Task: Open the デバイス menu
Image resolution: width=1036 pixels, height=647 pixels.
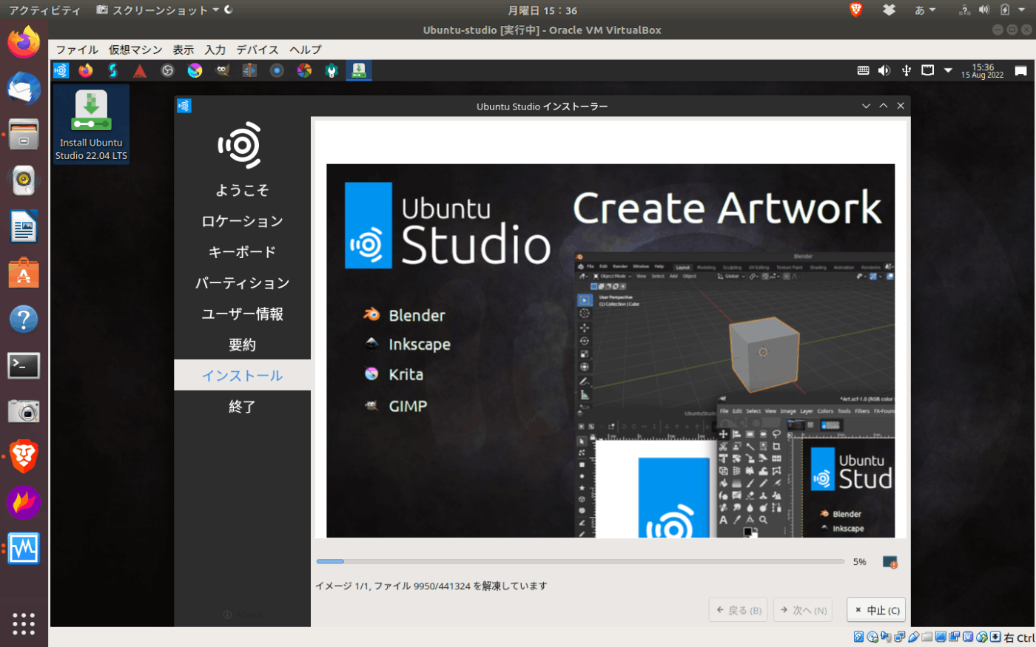Action: (x=258, y=50)
